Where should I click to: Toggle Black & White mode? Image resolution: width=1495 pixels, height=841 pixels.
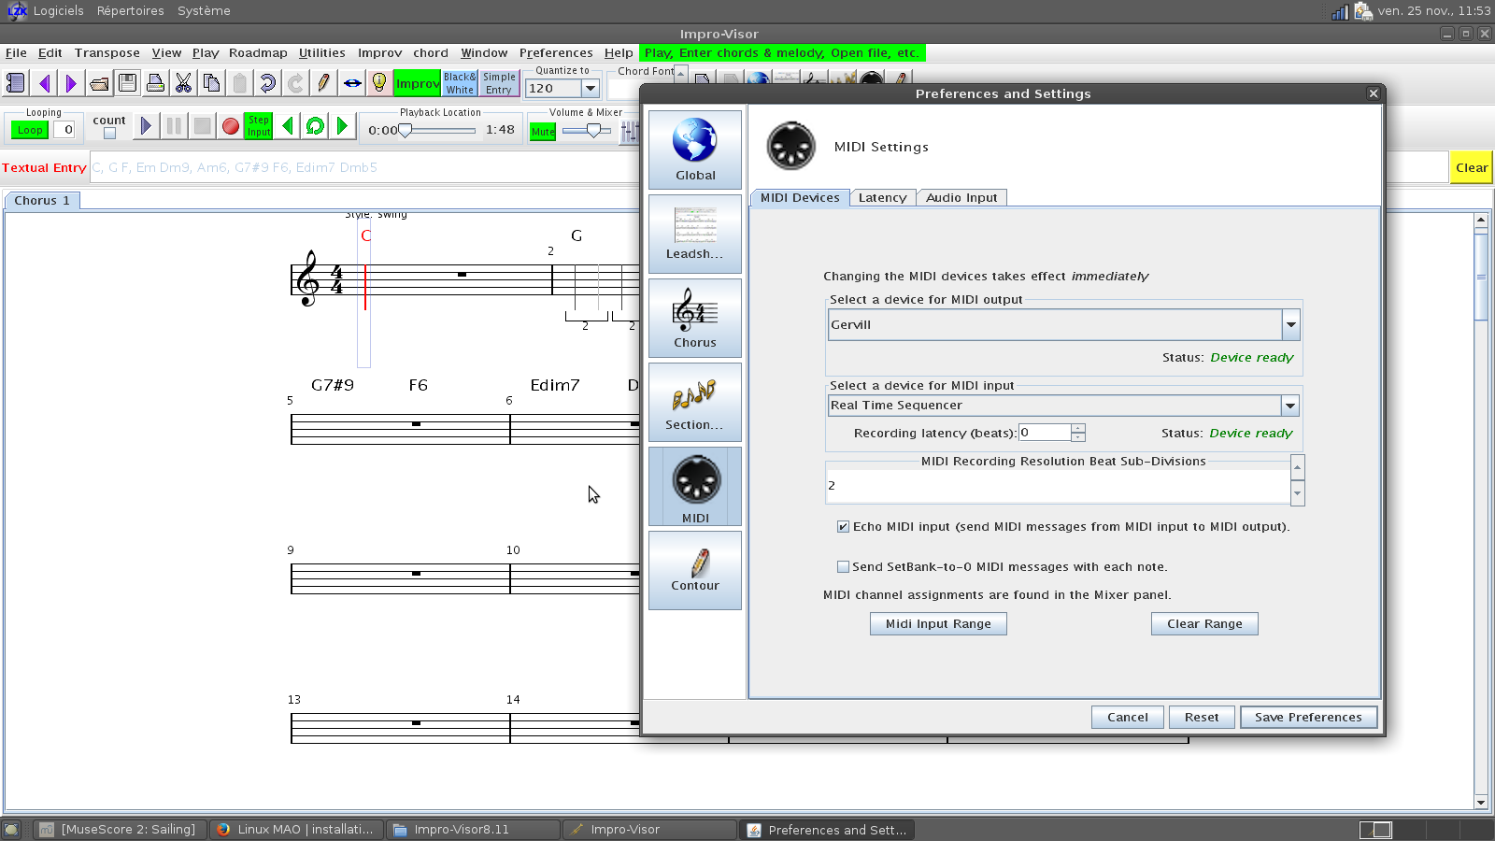(460, 83)
